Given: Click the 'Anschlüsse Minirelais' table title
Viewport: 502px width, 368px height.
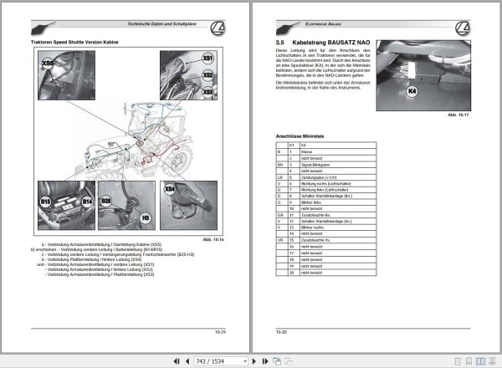Looking at the screenshot, I should [x=300, y=136].
